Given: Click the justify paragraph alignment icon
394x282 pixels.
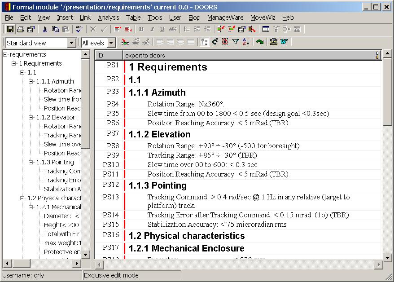Looking at the screenshot, I should [x=191, y=42].
